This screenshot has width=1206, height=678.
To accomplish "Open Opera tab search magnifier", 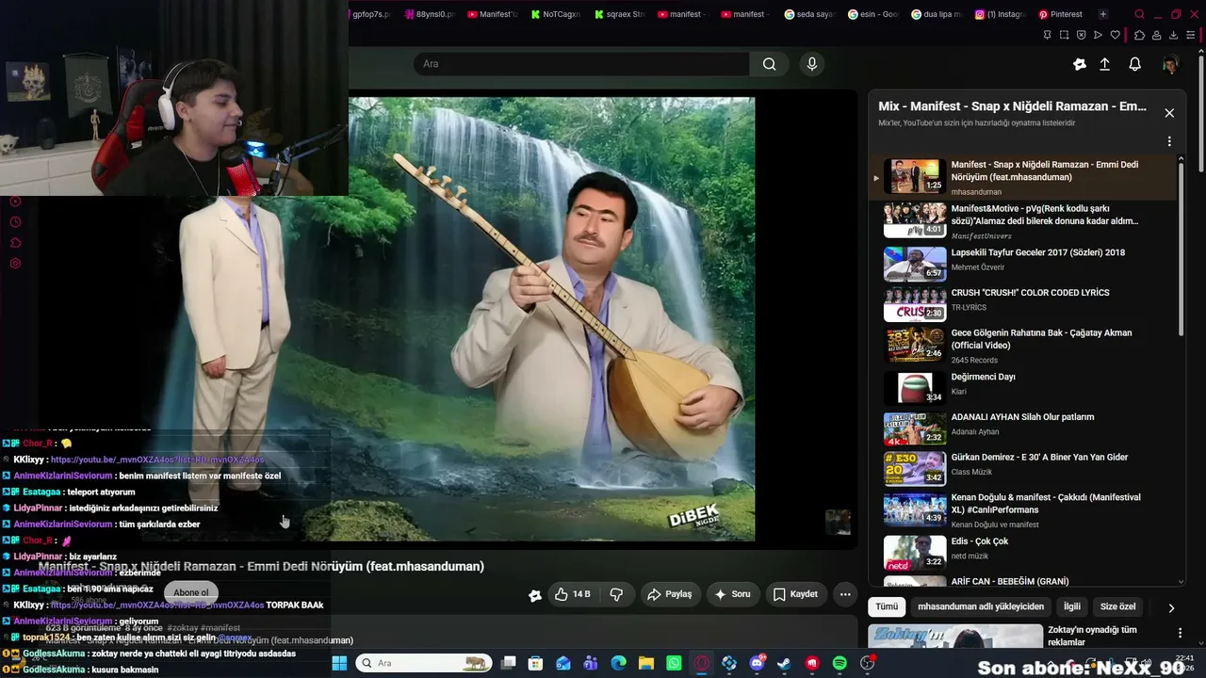I will (x=1139, y=14).
